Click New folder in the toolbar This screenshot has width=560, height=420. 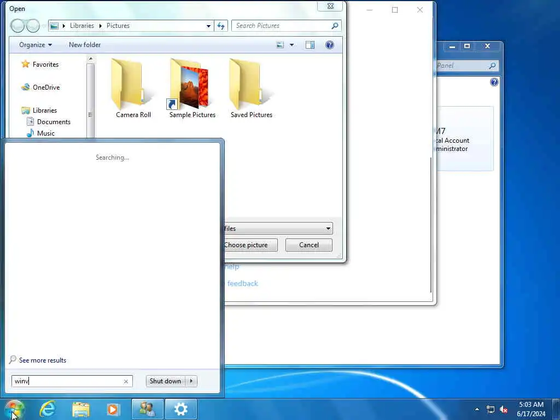tap(85, 45)
